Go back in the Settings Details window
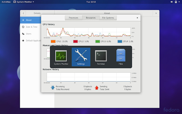The width and height of the screenshot is (182, 114). pyautogui.click(x=23, y=13)
